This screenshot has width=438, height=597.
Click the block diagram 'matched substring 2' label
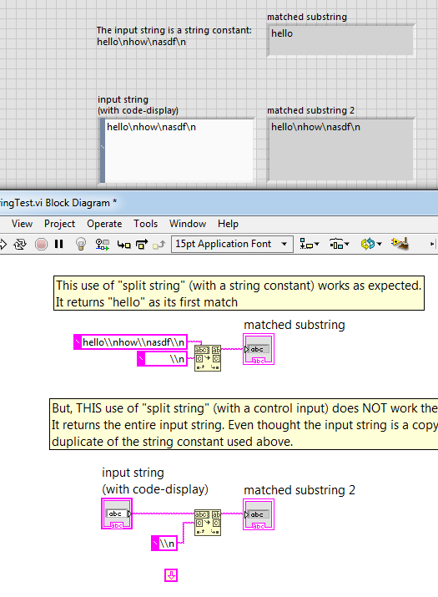pyautogui.click(x=300, y=490)
